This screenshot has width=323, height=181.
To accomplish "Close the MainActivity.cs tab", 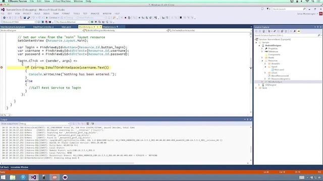I will coord(100,27).
